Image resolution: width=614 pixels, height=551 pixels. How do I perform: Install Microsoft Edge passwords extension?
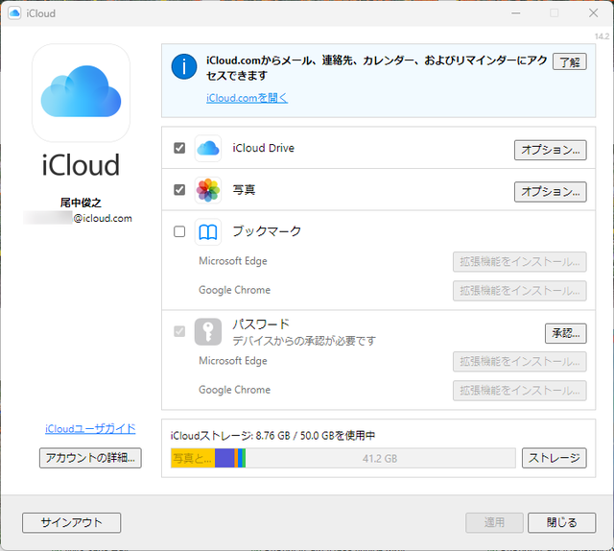coord(520,362)
